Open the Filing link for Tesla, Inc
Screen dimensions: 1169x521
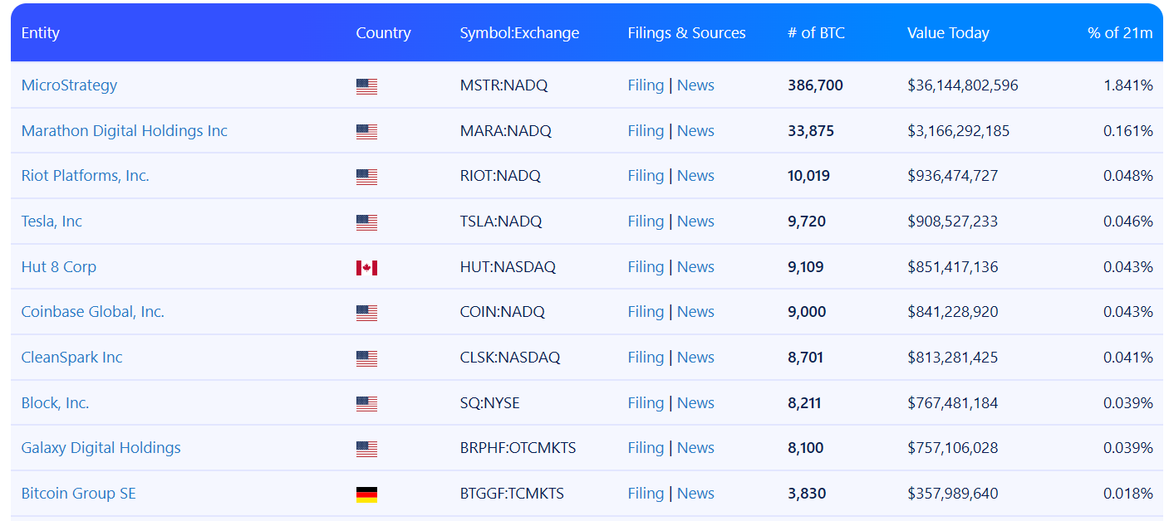point(646,222)
